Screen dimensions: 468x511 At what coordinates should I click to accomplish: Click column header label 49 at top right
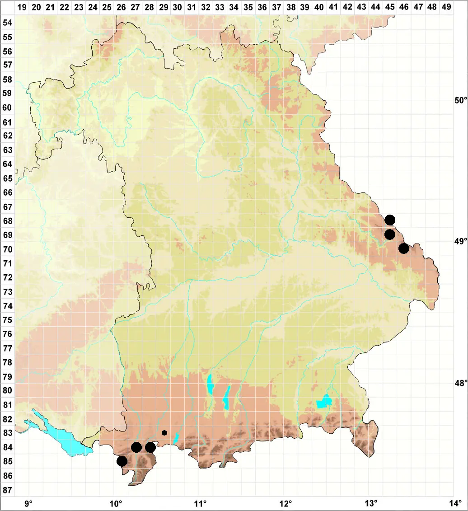tap(446, 7)
